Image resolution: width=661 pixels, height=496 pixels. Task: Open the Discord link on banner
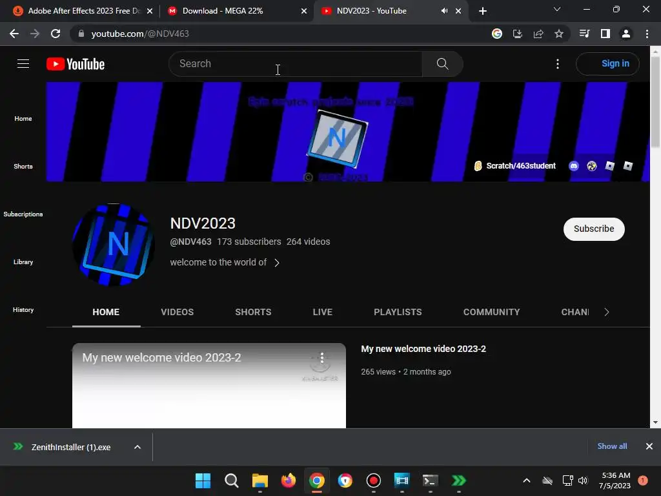click(574, 166)
